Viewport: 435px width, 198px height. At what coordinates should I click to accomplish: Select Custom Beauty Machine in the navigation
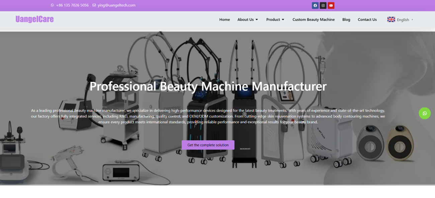click(x=314, y=19)
